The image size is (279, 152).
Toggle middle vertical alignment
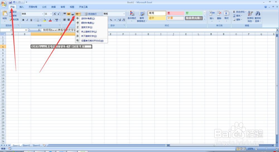(x=69, y=14)
